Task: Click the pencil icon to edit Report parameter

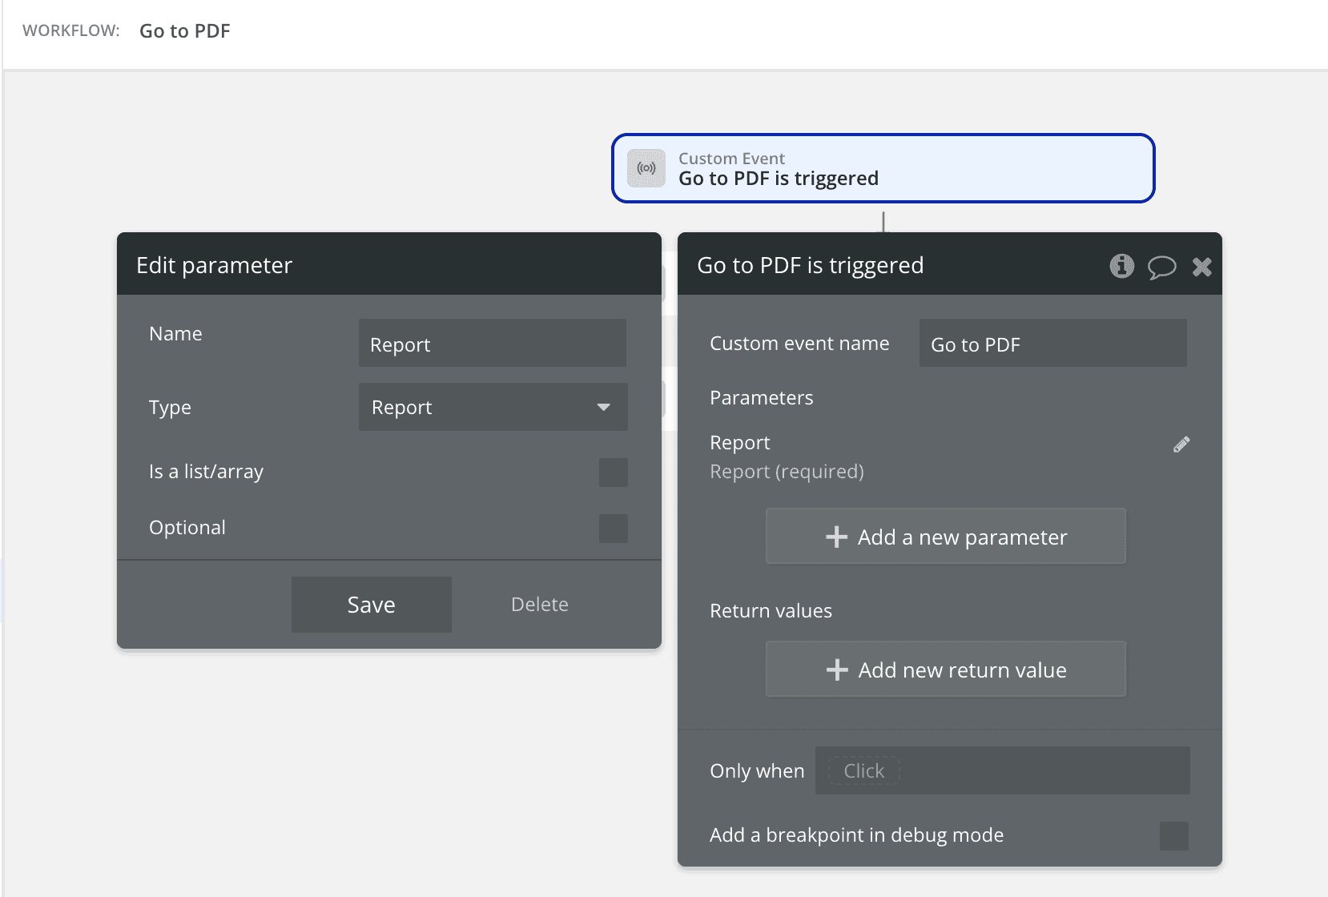Action: point(1181,444)
